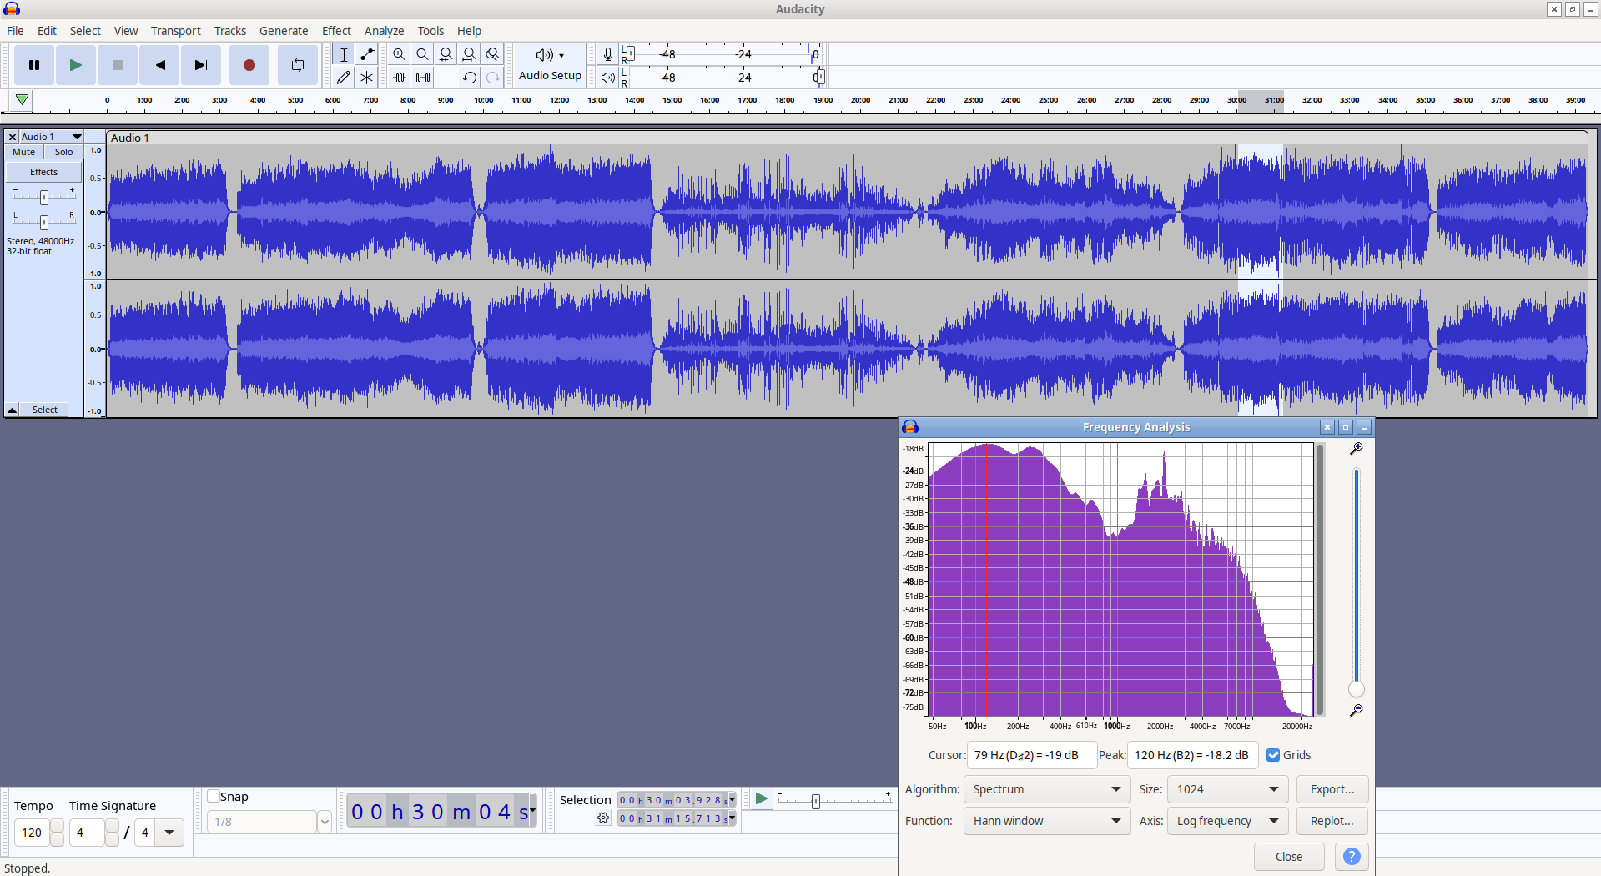1601x876 pixels.
Task: Click the Export... button
Action: pyautogui.click(x=1332, y=789)
